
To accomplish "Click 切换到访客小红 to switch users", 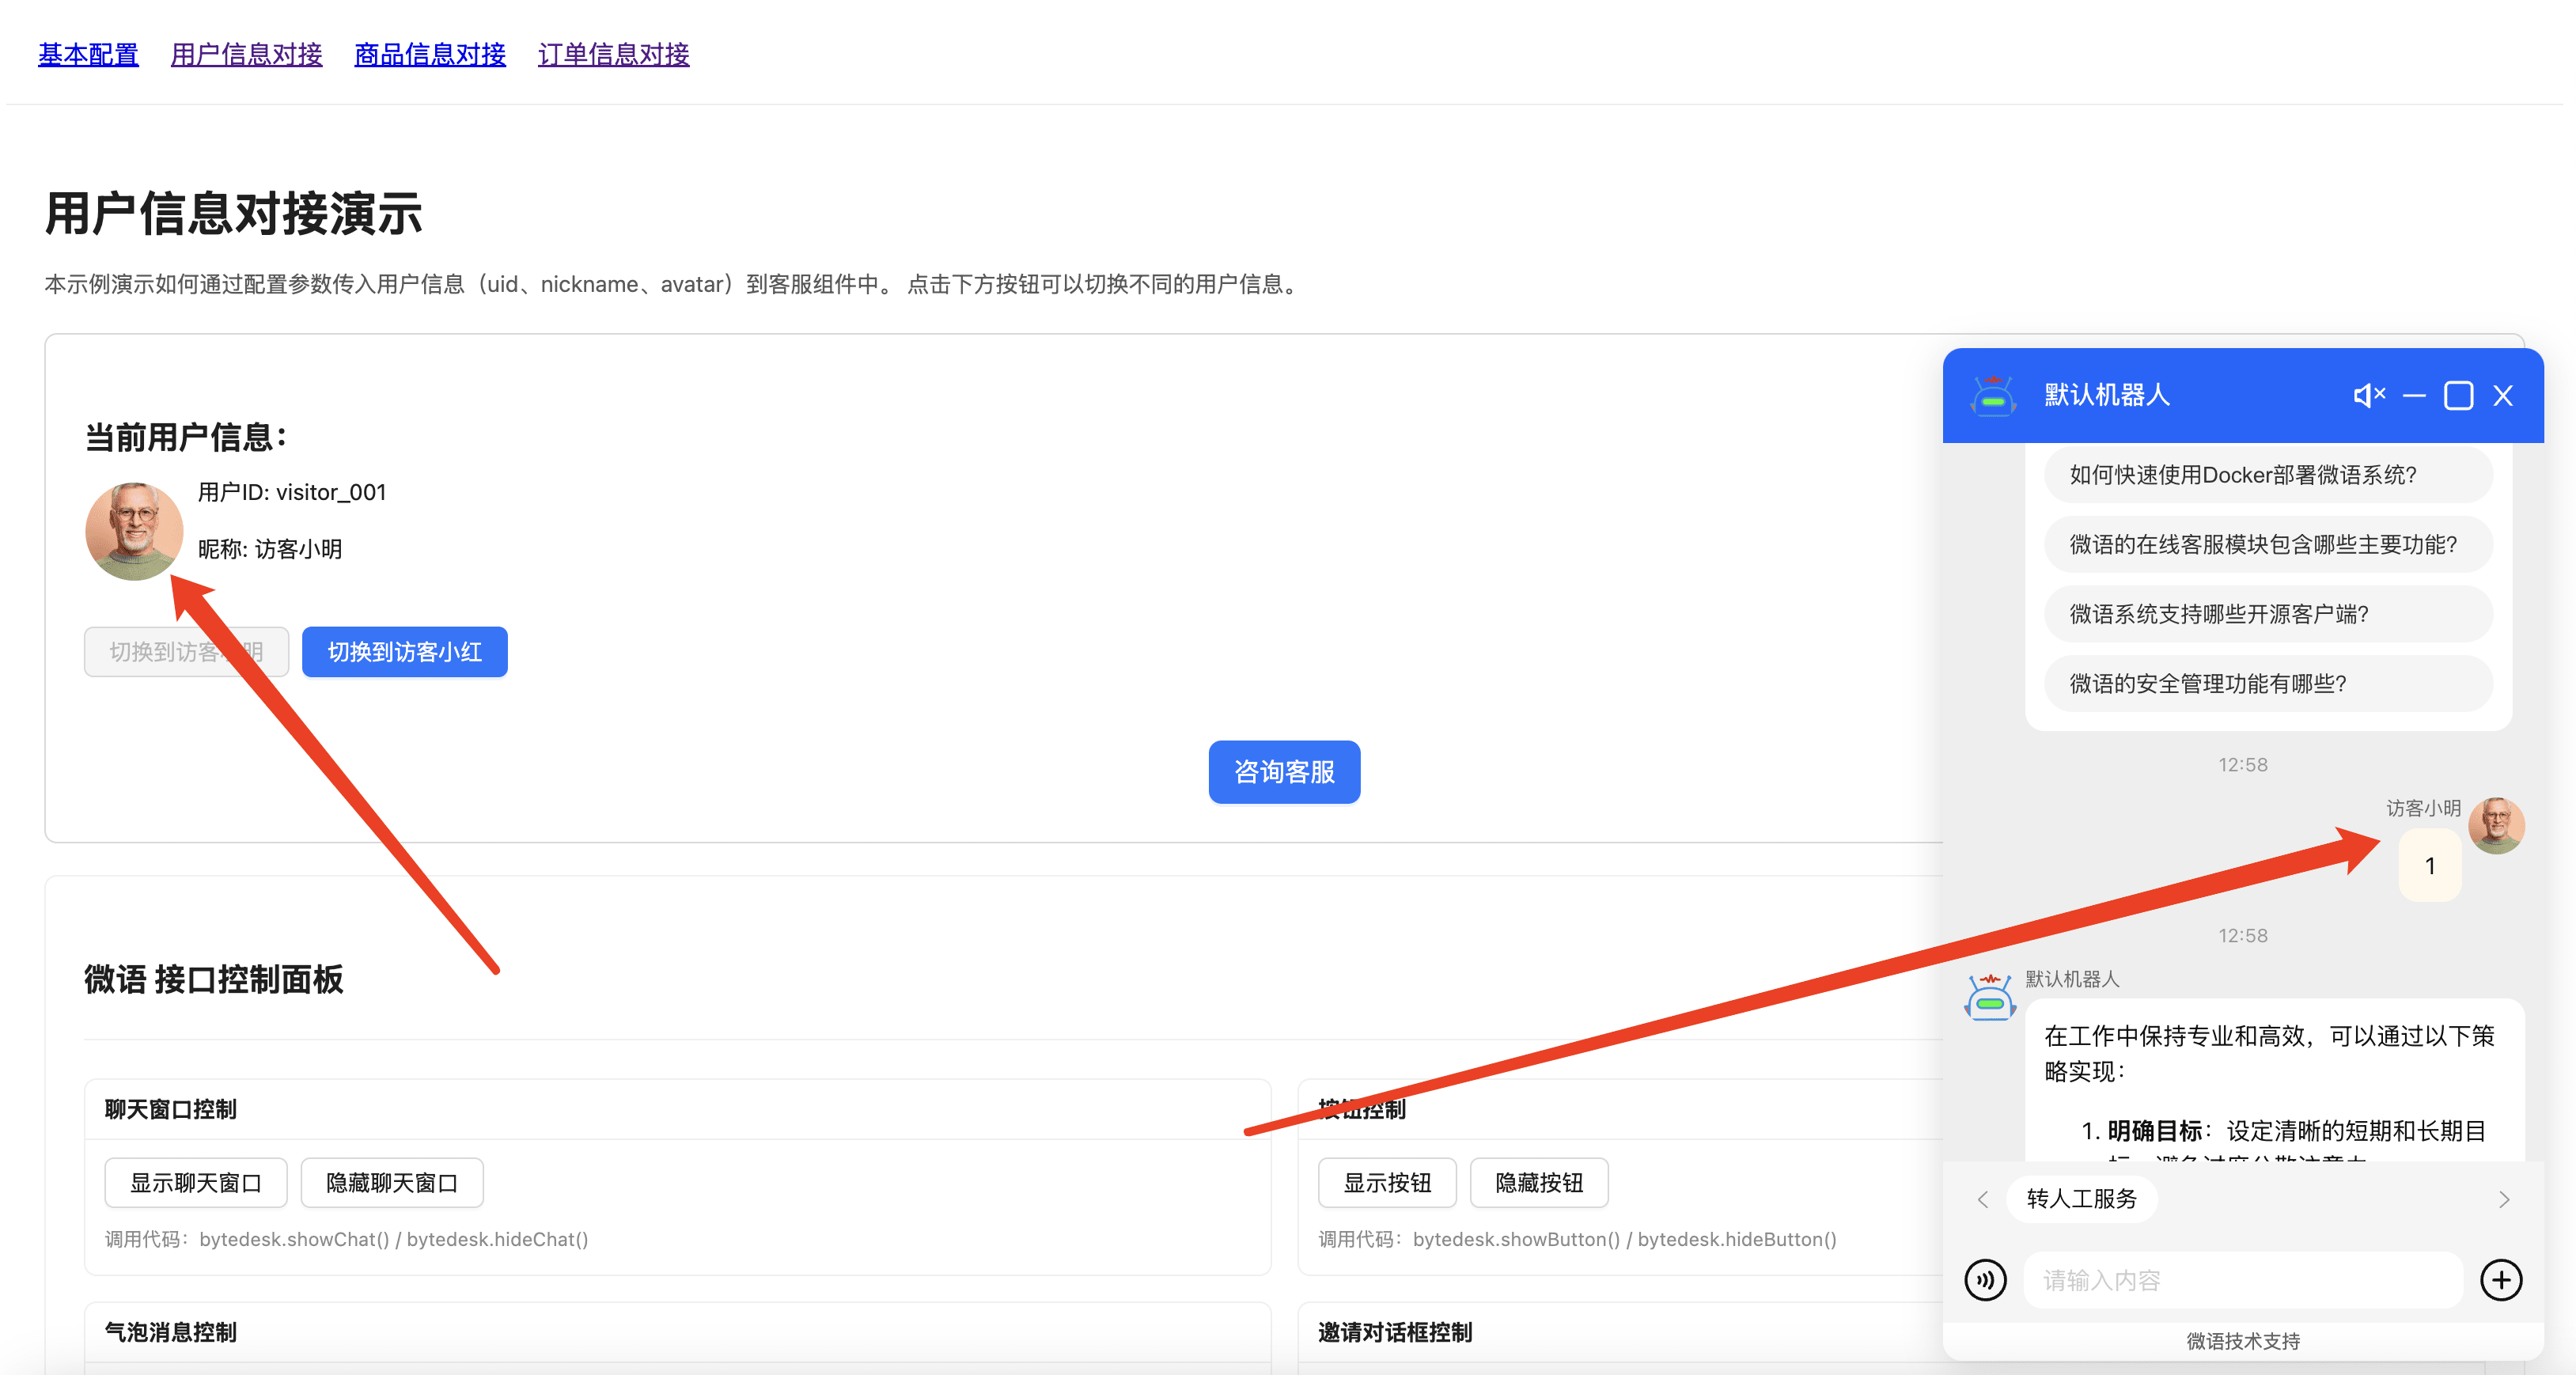I will click(x=404, y=652).
